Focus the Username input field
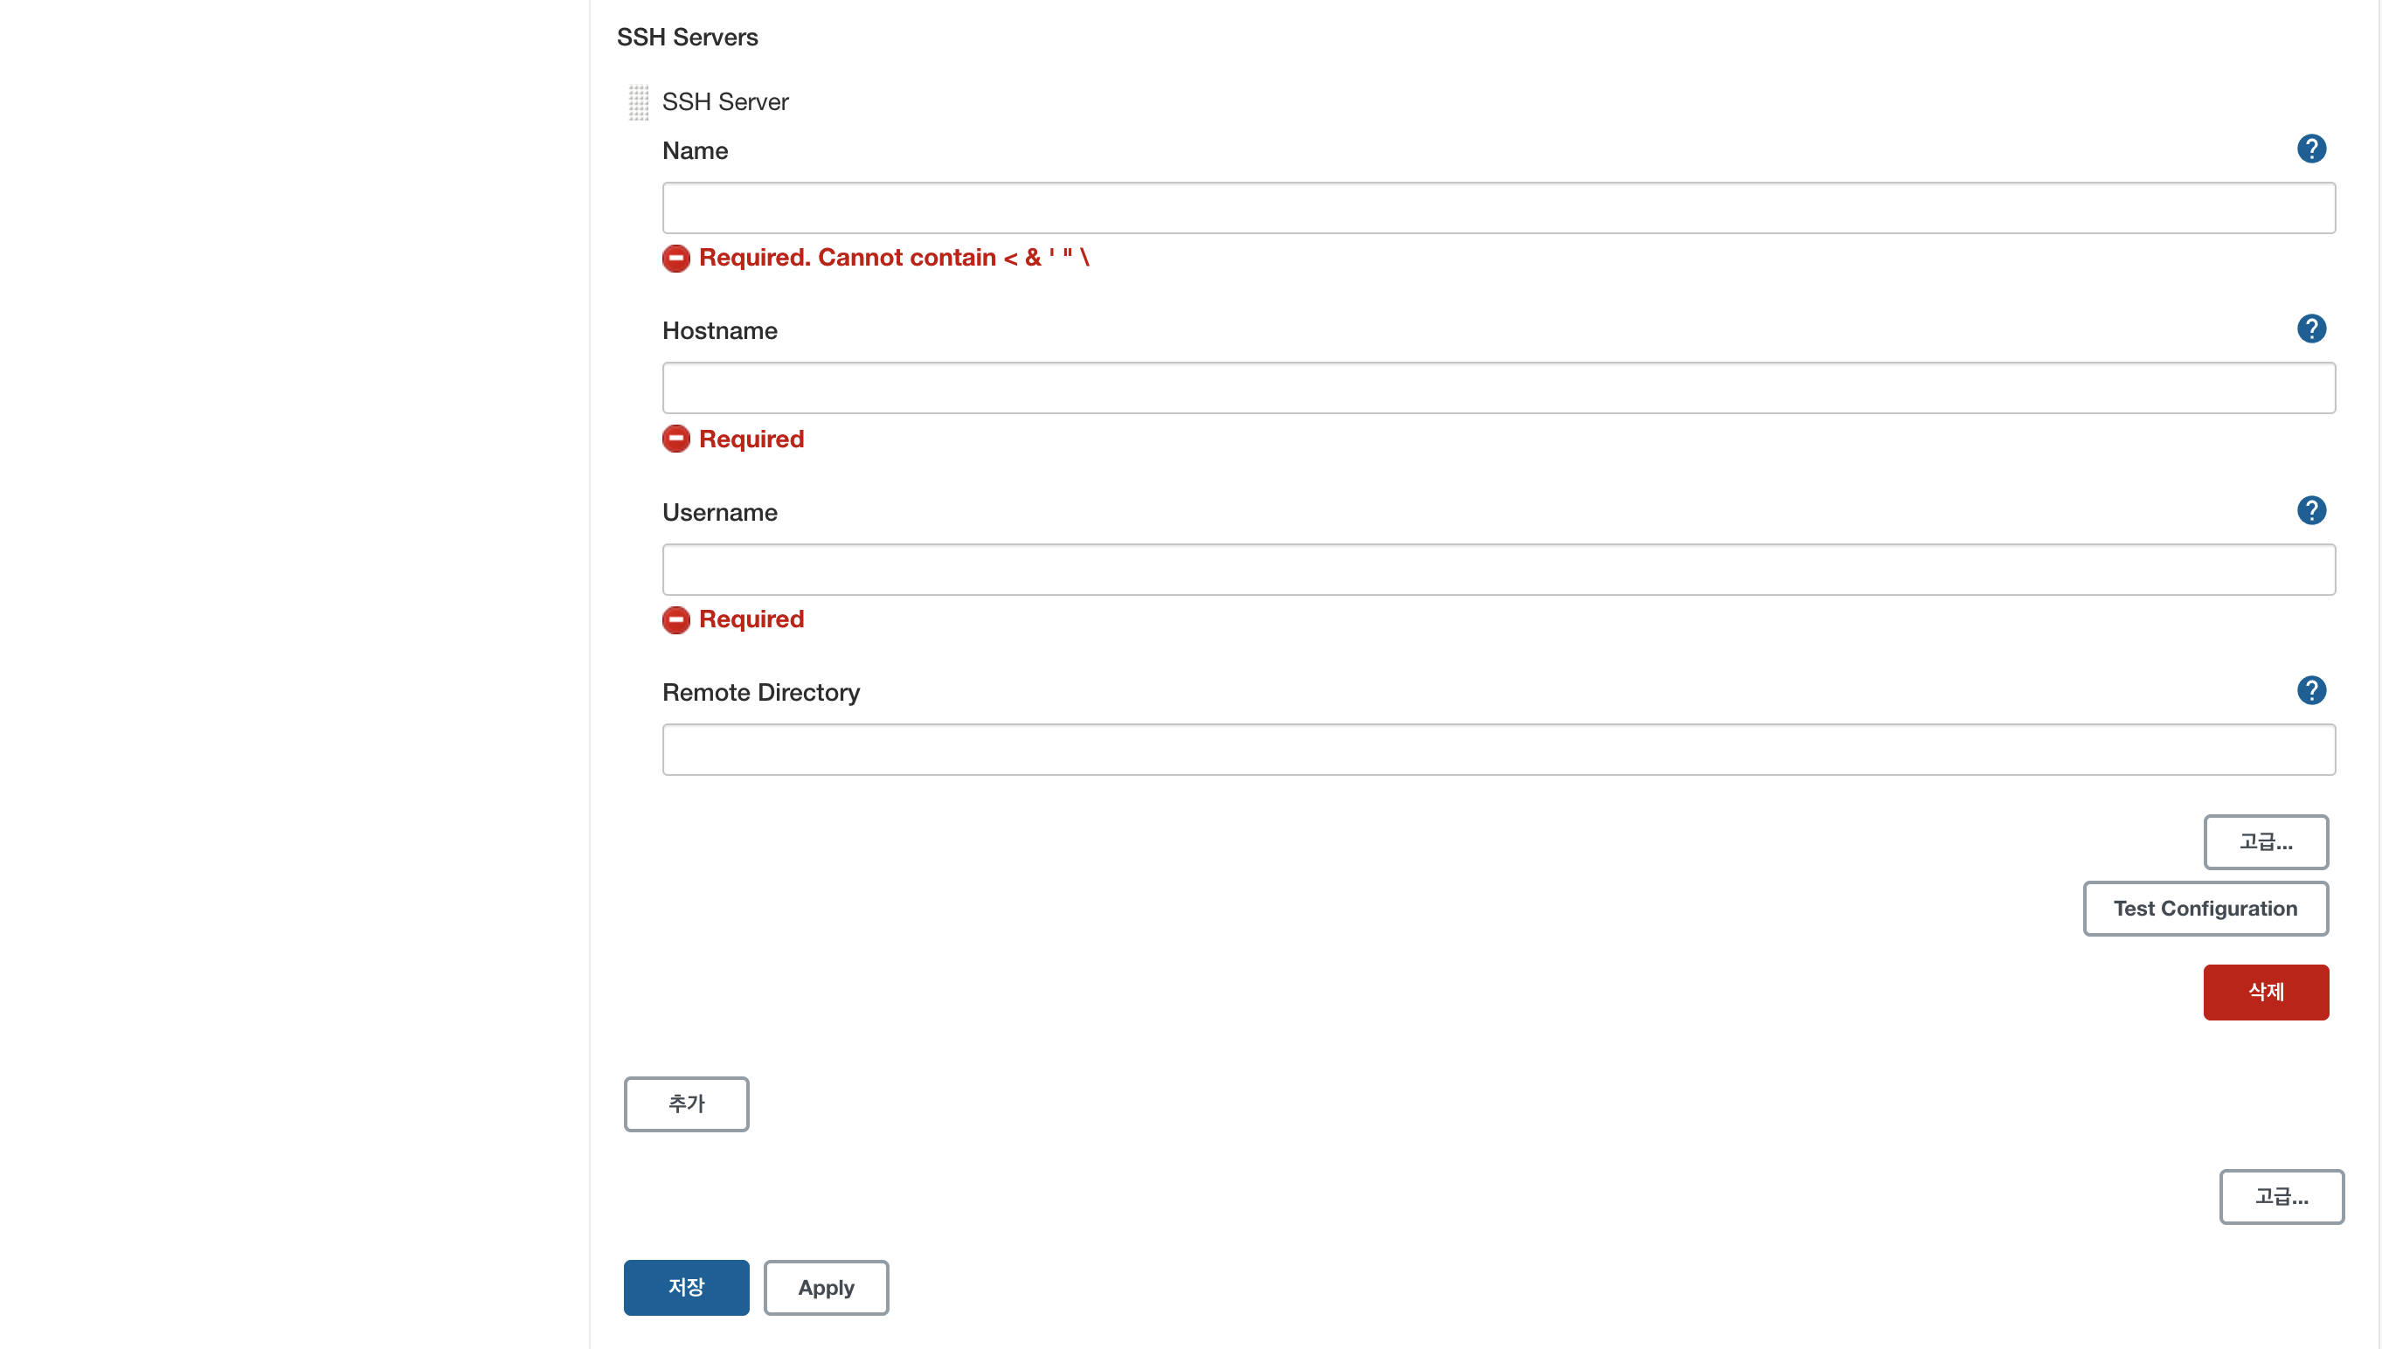This screenshot has width=2382, height=1349. point(1498,570)
